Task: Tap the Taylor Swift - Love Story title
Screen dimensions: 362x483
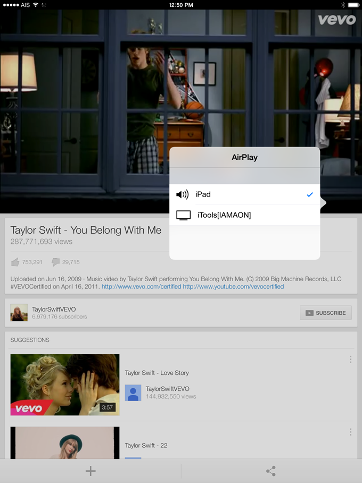Action: coord(157,373)
